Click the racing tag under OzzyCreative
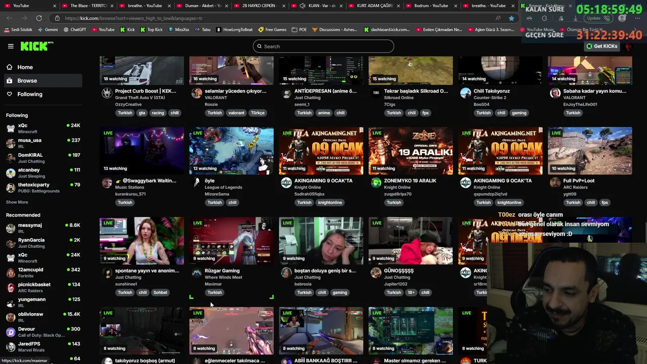 pyautogui.click(x=158, y=113)
